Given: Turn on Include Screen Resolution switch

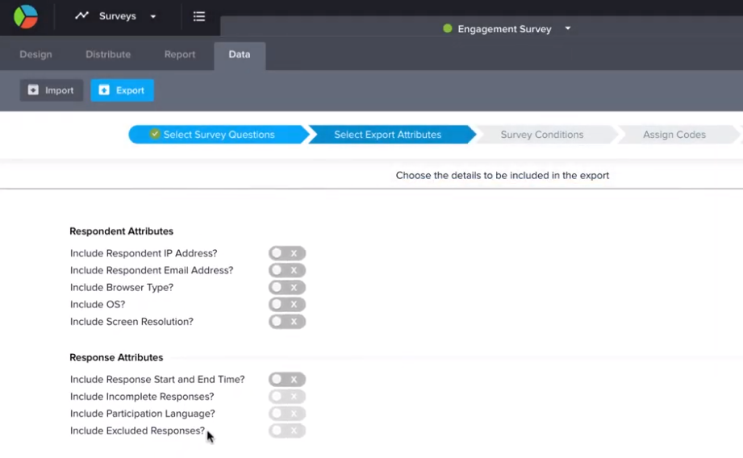Looking at the screenshot, I should pos(287,322).
